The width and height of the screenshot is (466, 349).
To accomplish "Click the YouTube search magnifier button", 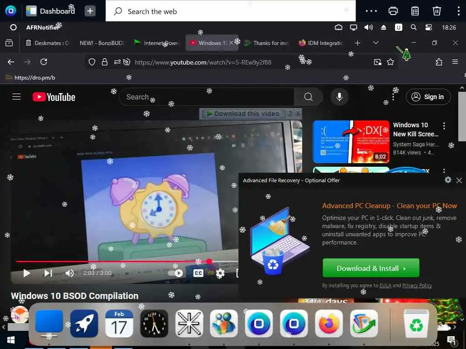I will pos(308,97).
